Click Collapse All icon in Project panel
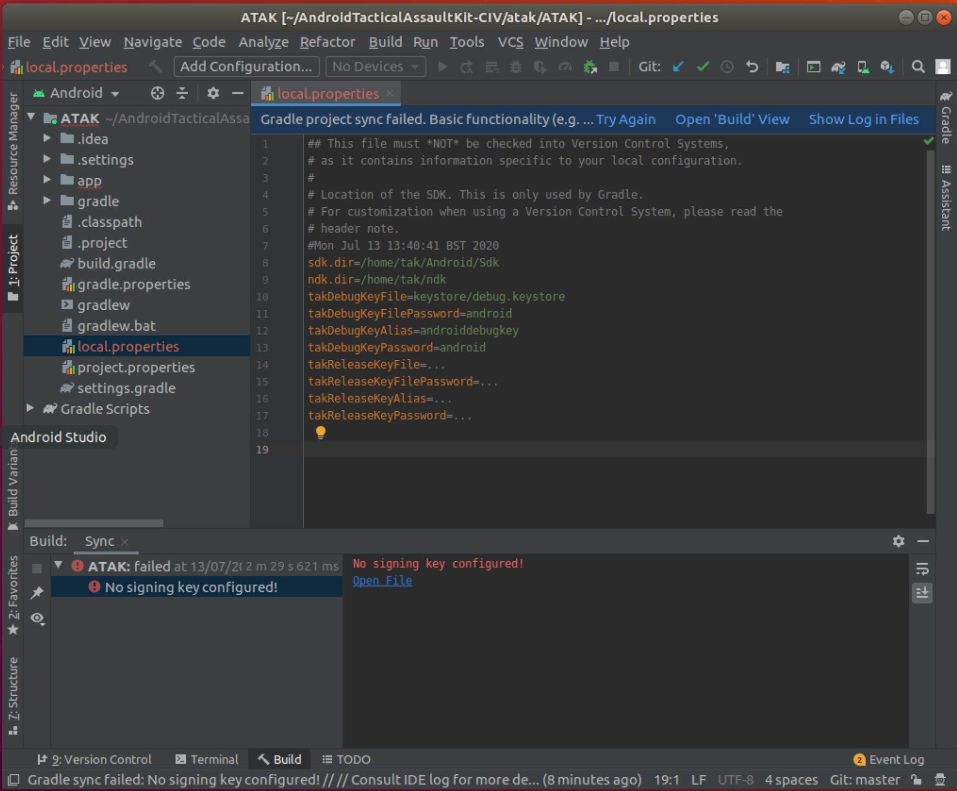This screenshot has height=791, width=957. point(182,93)
